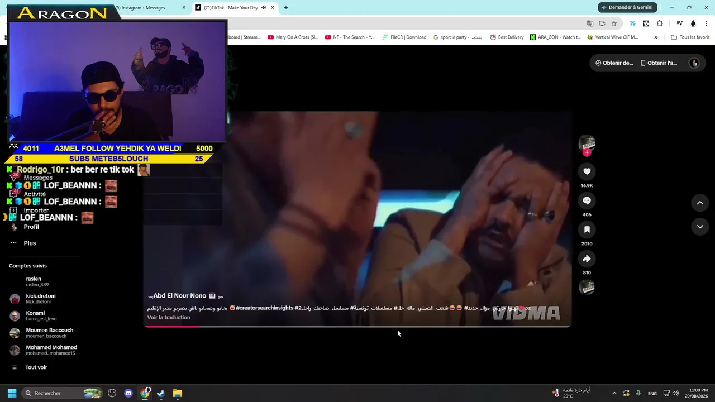Open the taskbar volume control
715x402 pixels.
pyautogui.click(x=675, y=393)
